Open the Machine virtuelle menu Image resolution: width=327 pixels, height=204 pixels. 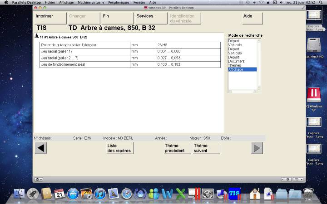tap(91, 3)
